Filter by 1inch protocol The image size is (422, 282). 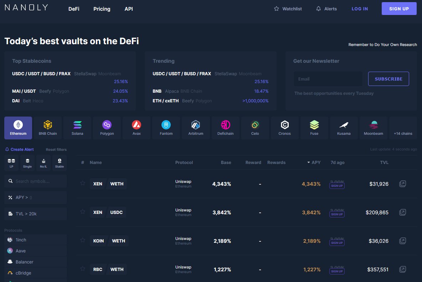(35, 240)
